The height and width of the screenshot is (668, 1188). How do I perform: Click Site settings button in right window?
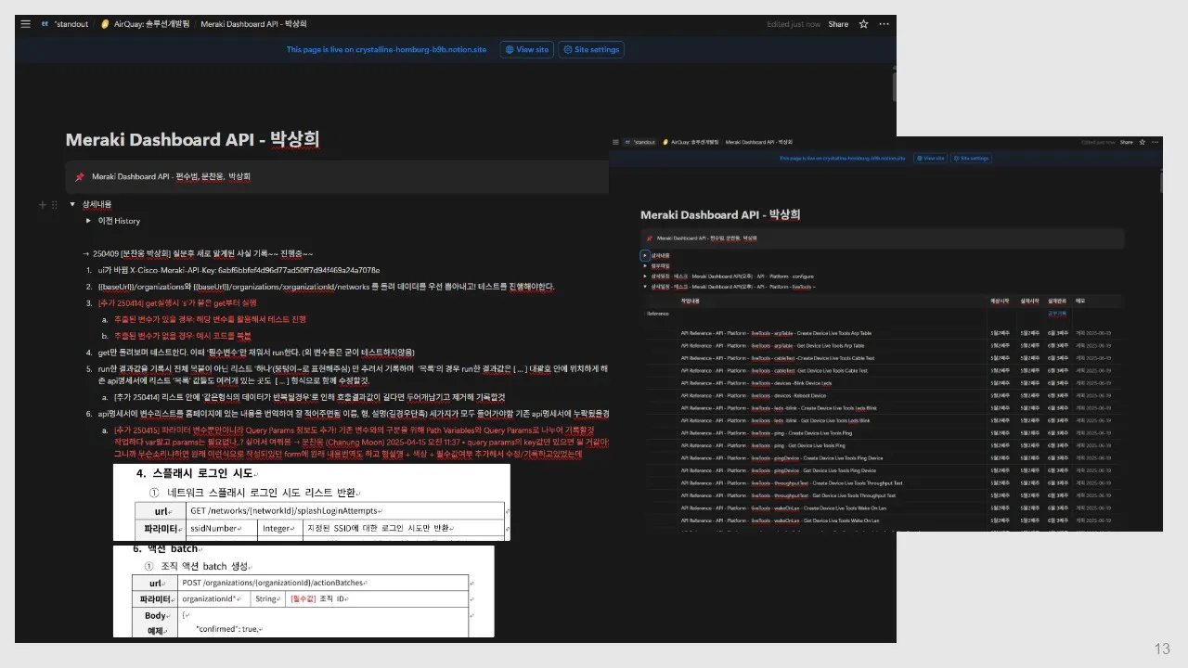pos(971,159)
